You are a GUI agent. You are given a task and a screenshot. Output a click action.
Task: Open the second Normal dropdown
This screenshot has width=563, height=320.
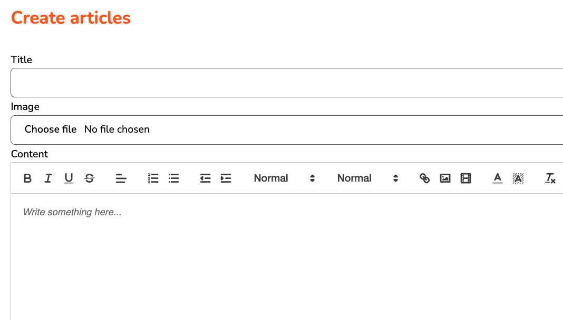pos(367,178)
